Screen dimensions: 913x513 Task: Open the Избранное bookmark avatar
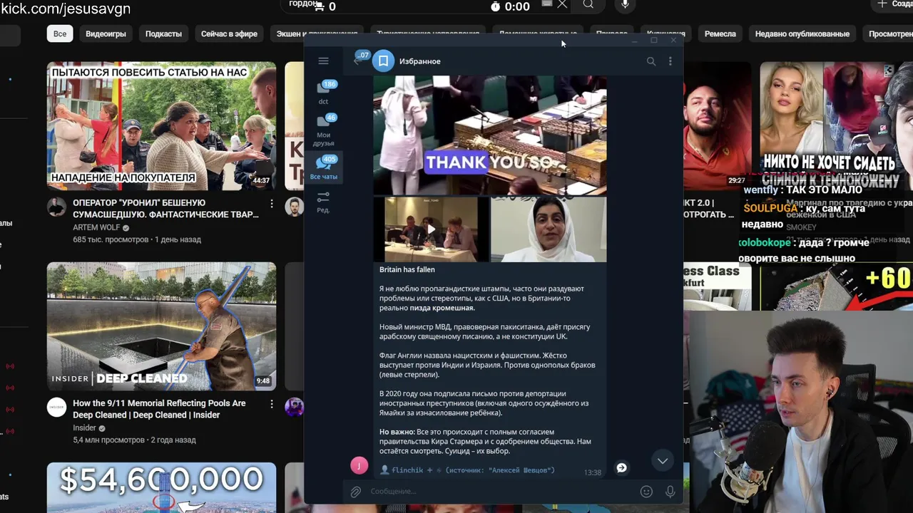tap(383, 61)
